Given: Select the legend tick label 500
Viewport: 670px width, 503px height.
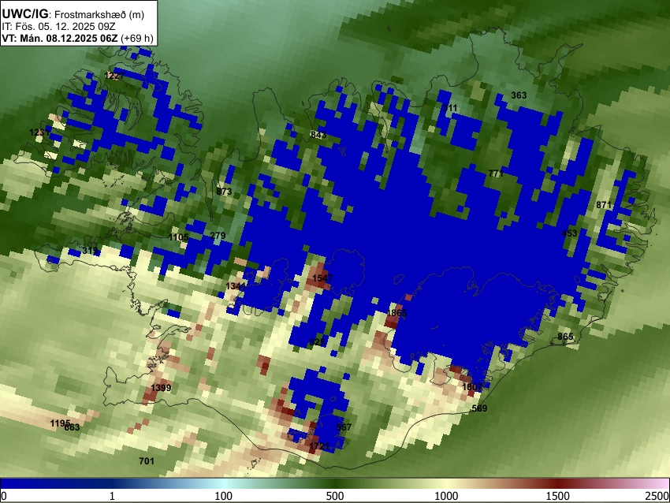Looking at the screenshot, I should (x=335, y=496).
